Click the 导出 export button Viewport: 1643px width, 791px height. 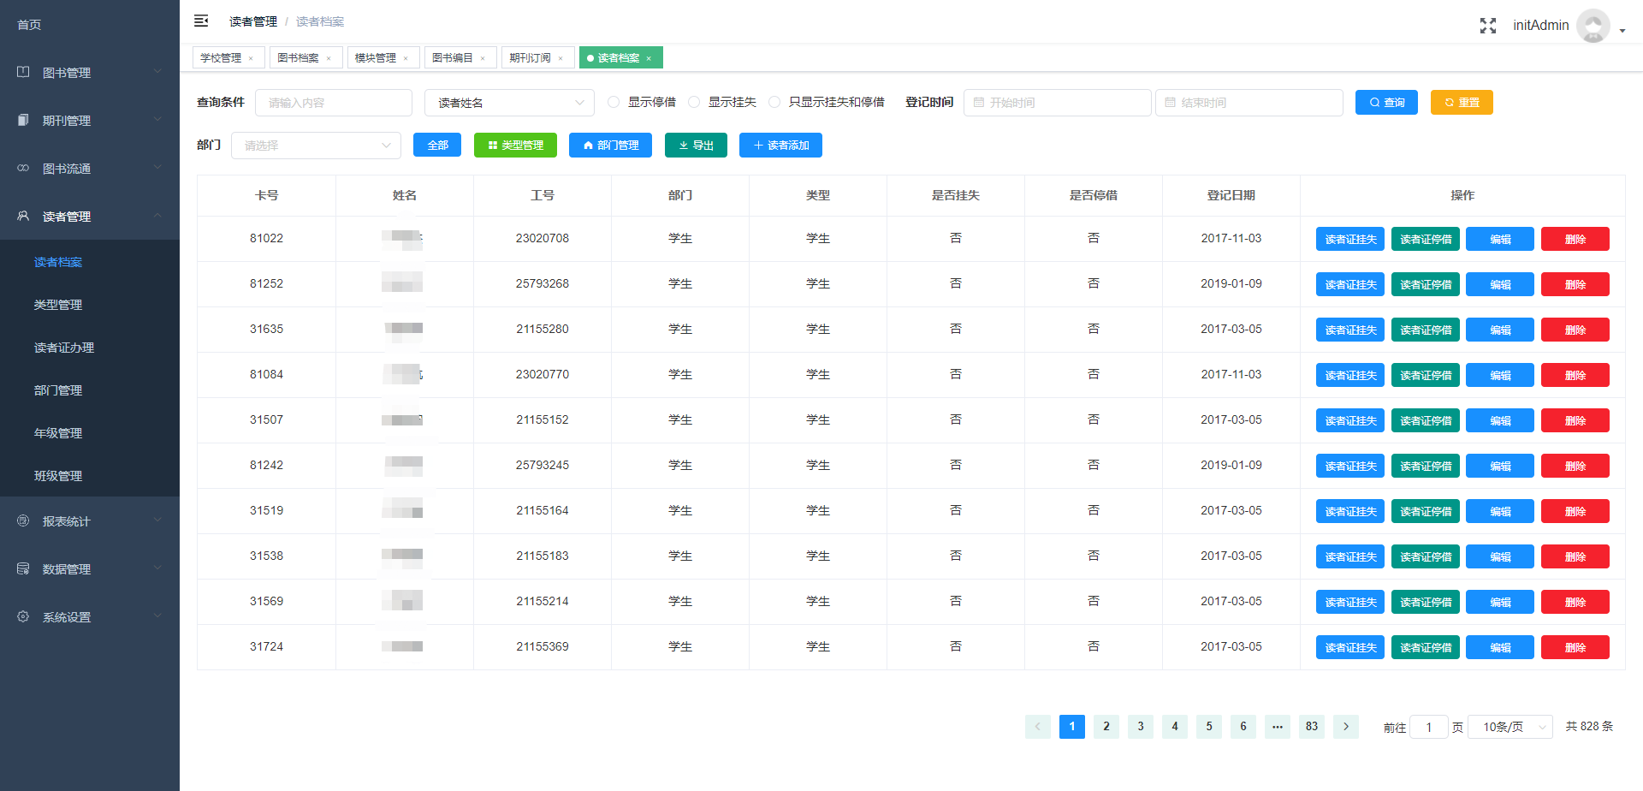click(x=696, y=145)
